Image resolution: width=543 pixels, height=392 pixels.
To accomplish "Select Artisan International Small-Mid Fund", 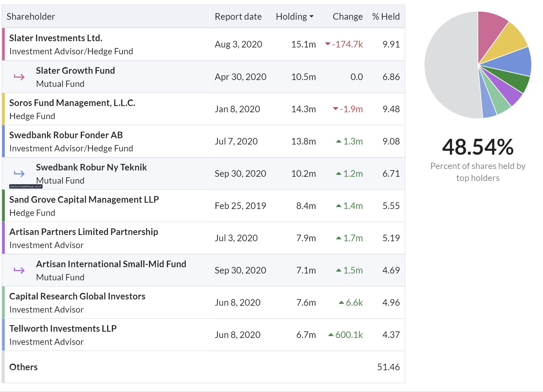I will tap(111, 264).
